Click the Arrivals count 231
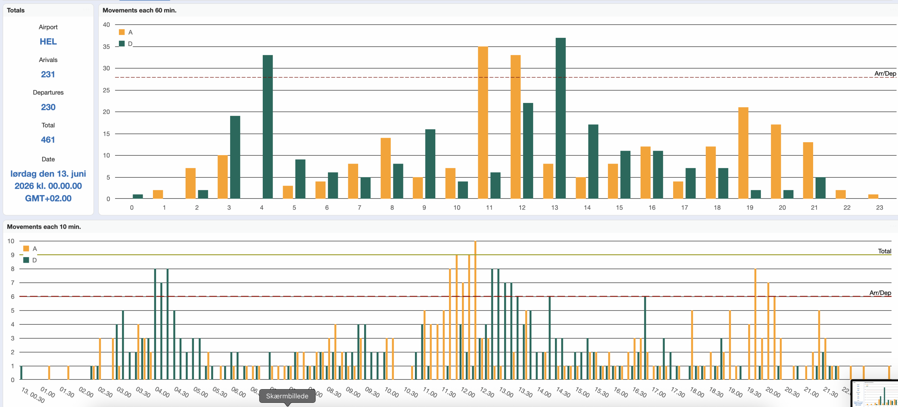 coord(48,74)
